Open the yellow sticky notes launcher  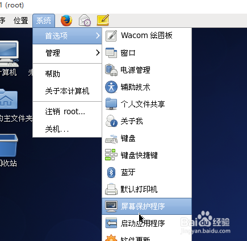coord(103,20)
